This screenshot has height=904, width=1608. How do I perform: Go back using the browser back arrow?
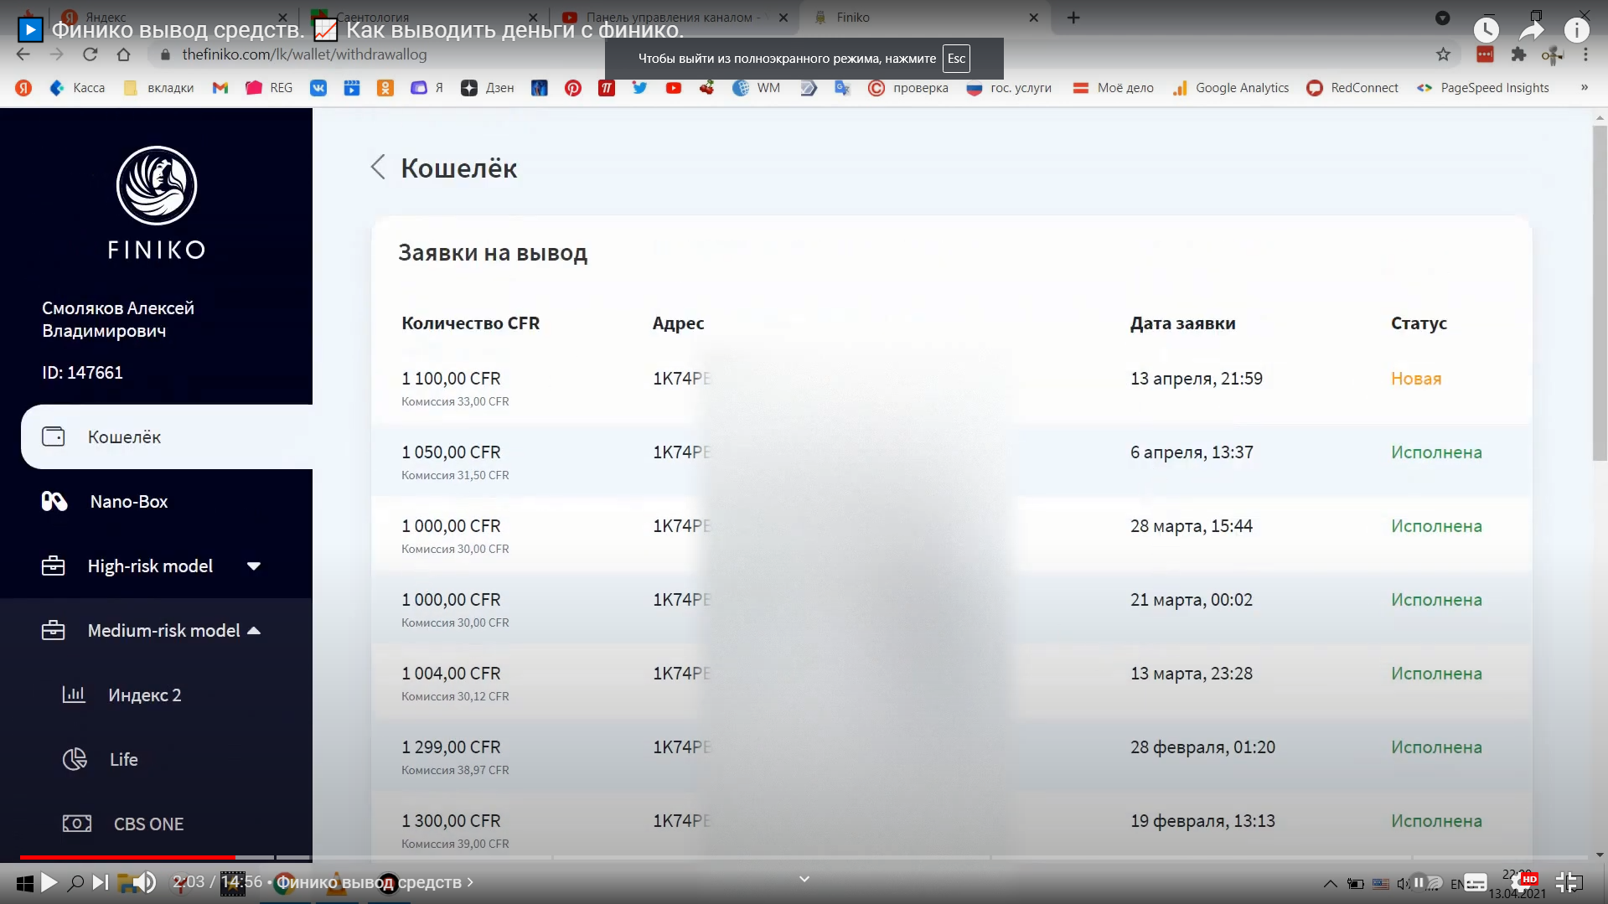pyautogui.click(x=23, y=54)
